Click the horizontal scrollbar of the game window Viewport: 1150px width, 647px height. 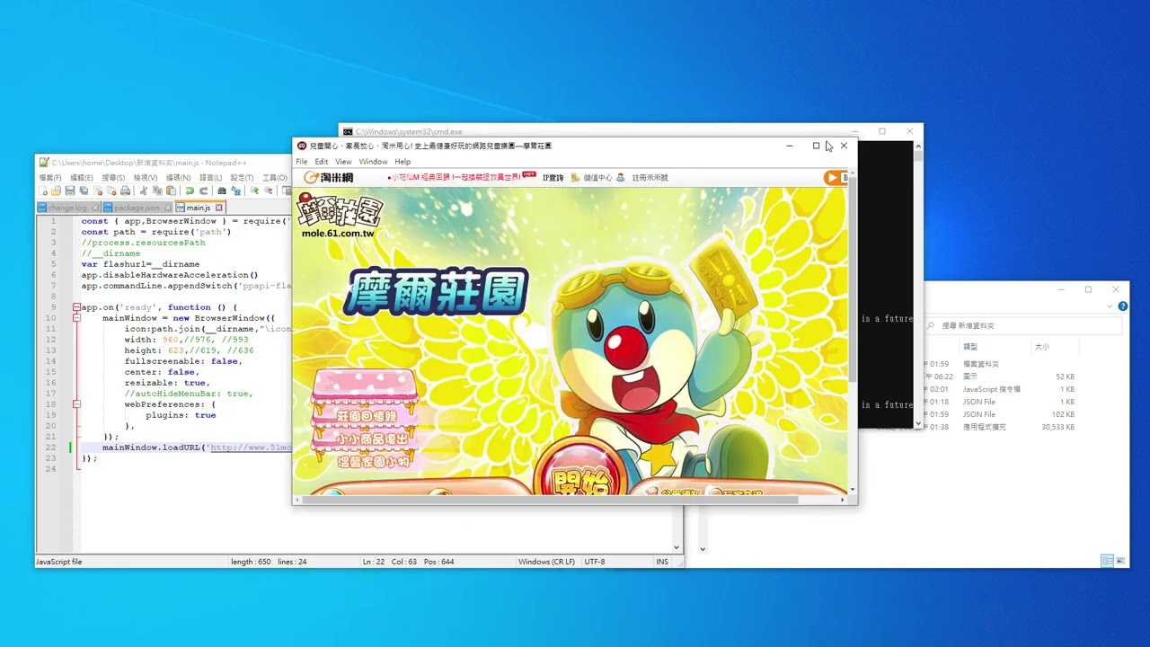click(552, 500)
